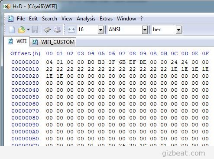This screenshot has height=159, width=214.
Task: Click the Open disk icon
Action: (57, 30)
